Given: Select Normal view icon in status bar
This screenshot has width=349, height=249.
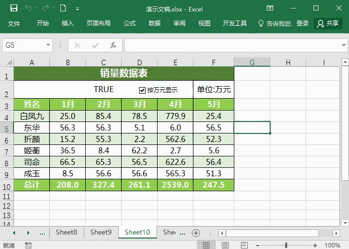Looking at the screenshot, I should 205,245.
